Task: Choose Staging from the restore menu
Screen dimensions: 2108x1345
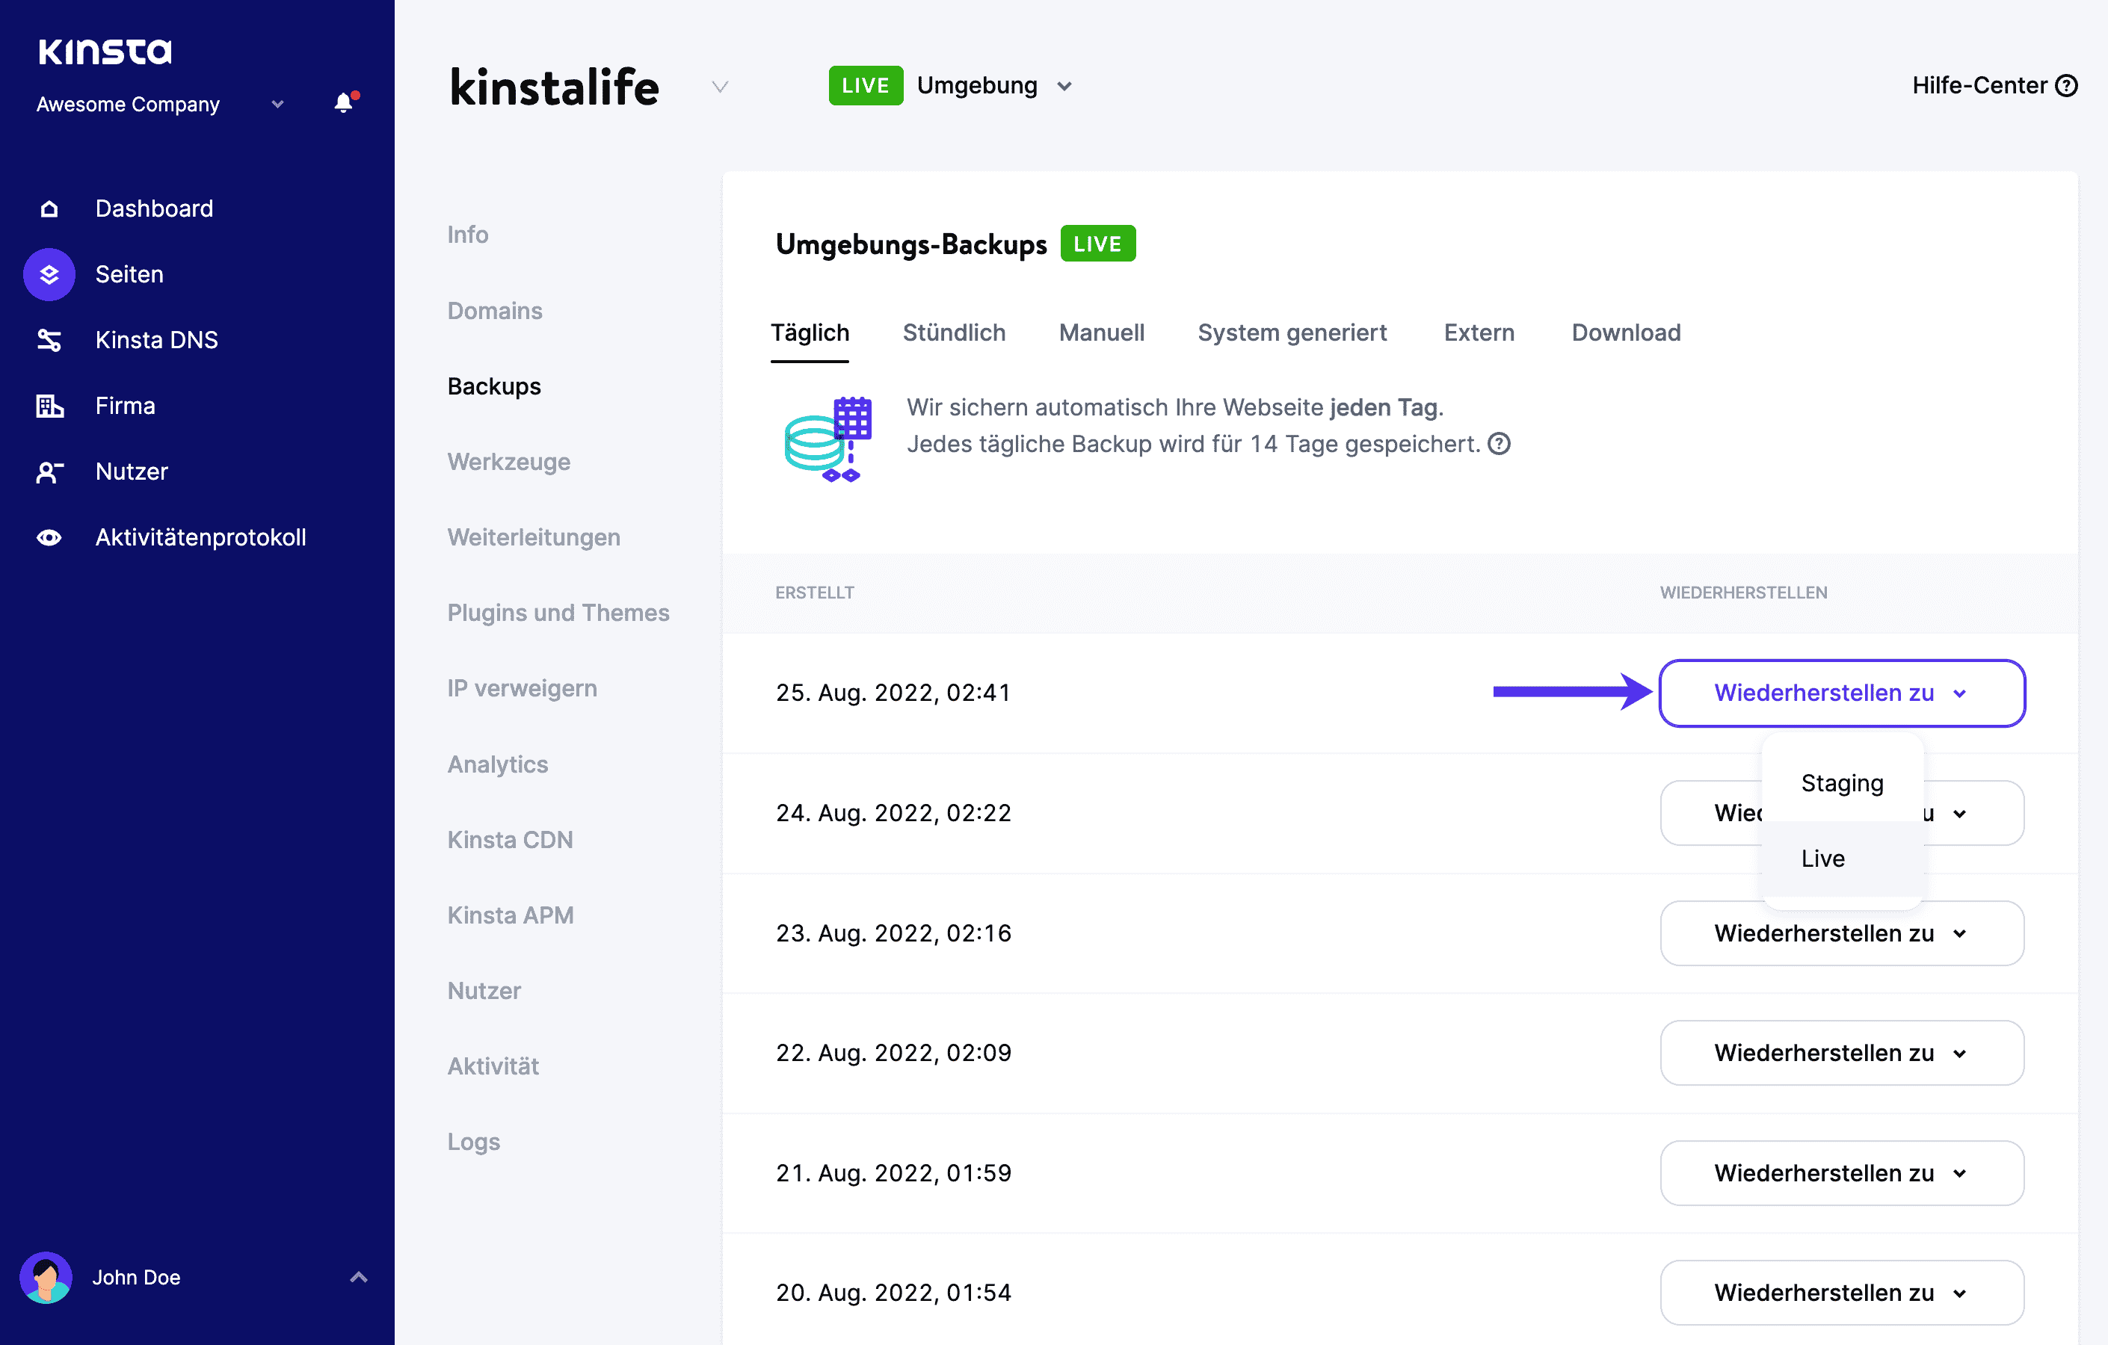Action: [1842, 782]
